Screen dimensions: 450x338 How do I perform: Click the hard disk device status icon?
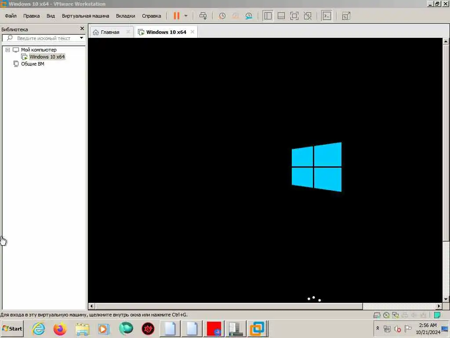pyautogui.click(x=377, y=315)
